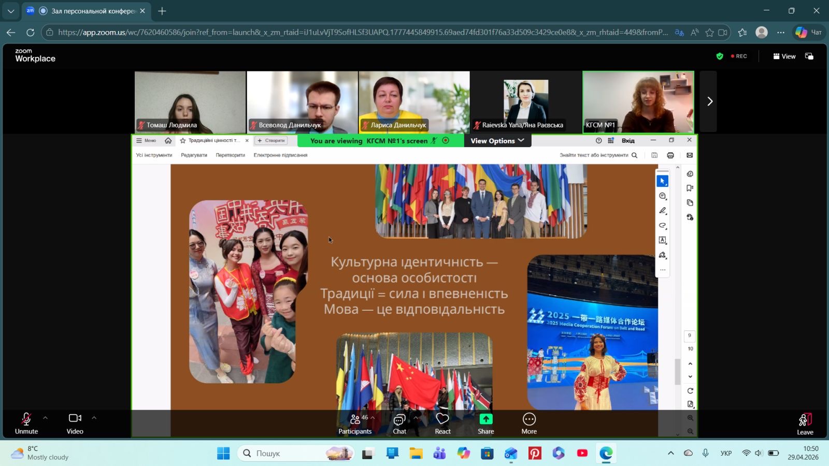
Task: Open the Participants panel
Action: point(355,423)
